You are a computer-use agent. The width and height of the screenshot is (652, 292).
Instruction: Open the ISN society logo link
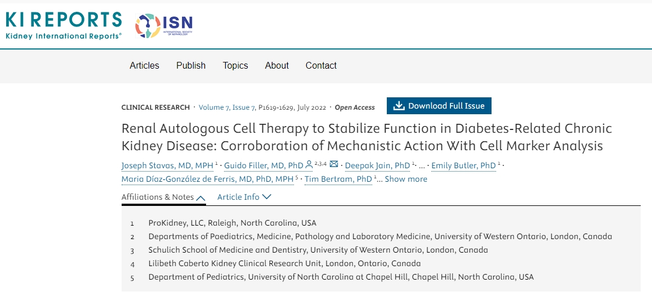coord(164,25)
